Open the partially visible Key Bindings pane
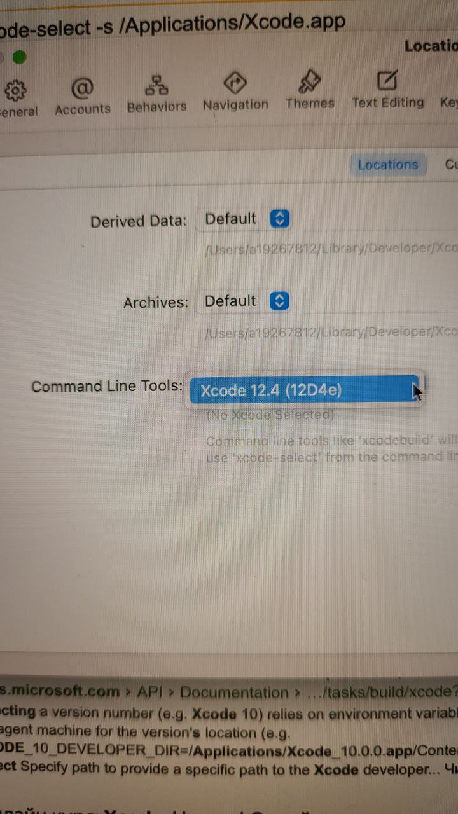This screenshot has height=814, width=458. [x=448, y=102]
